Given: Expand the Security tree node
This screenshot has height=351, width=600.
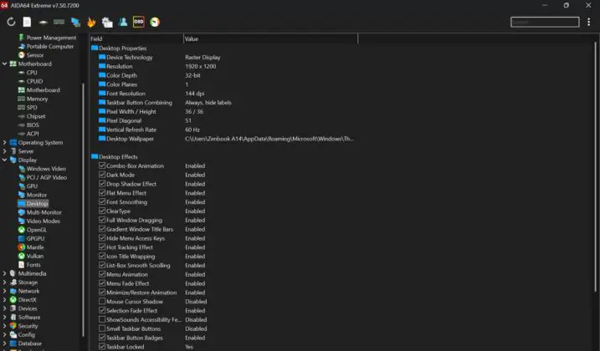Looking at the screenshot, I should point(4,326).
